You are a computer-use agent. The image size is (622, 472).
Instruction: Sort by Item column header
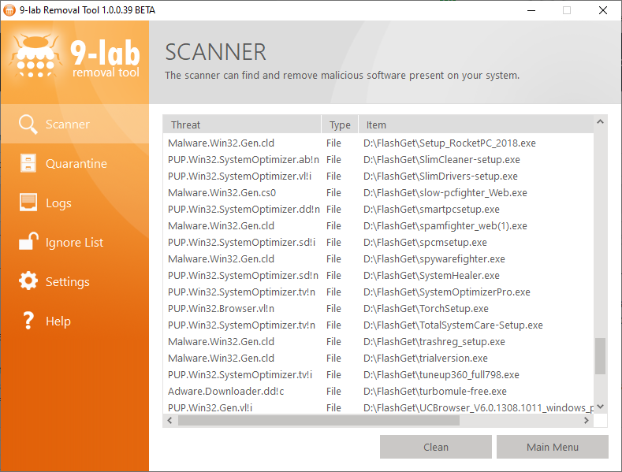coord(476,125)
